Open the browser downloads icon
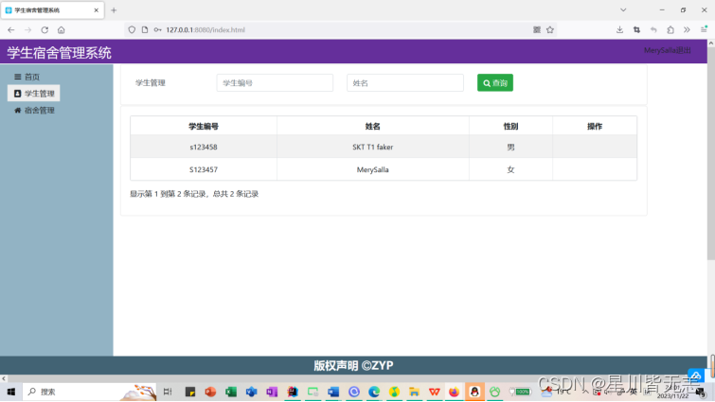Screen dimensions: 715x402 (x=619, y=30)
